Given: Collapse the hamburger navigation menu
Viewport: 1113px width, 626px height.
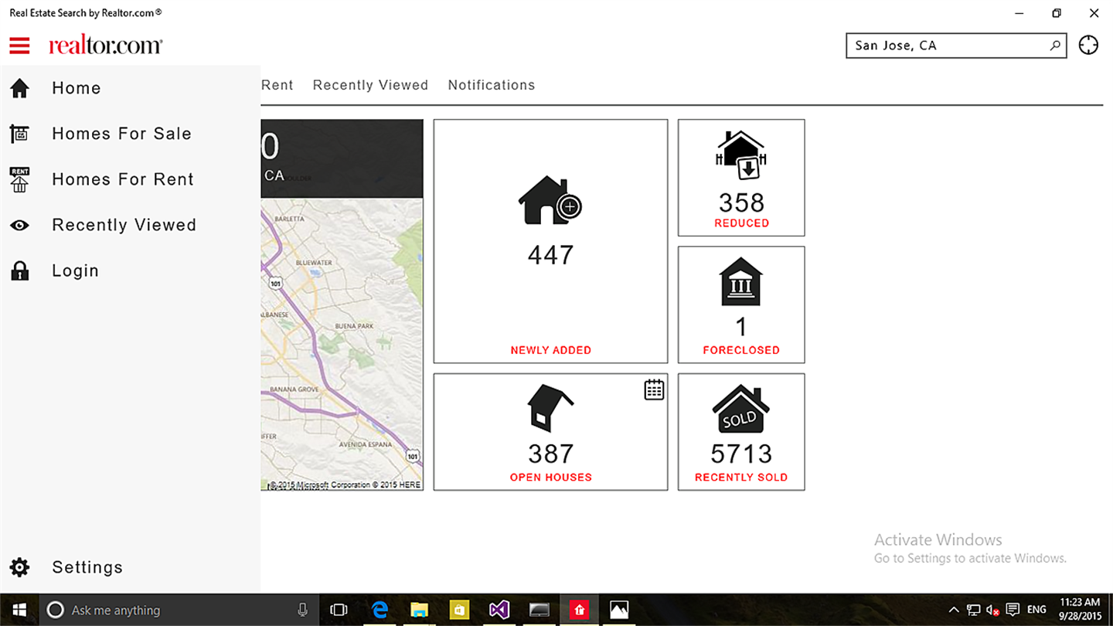Looking at the screenshot, I should pos(19,46).
